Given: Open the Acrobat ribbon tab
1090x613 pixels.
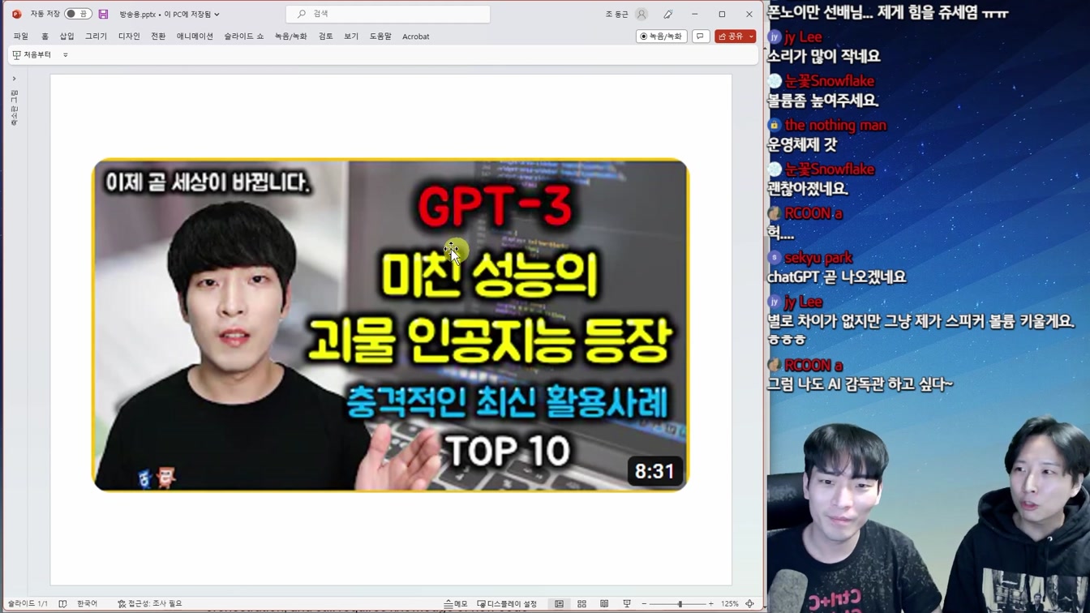Looking at the screenshot, I should (416, 36).
